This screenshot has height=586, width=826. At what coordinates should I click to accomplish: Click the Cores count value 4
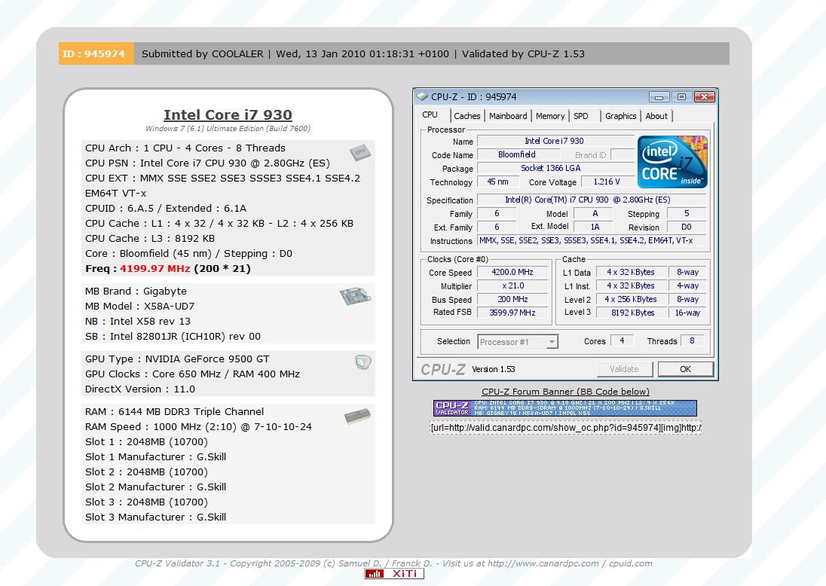tap(622, 340)
